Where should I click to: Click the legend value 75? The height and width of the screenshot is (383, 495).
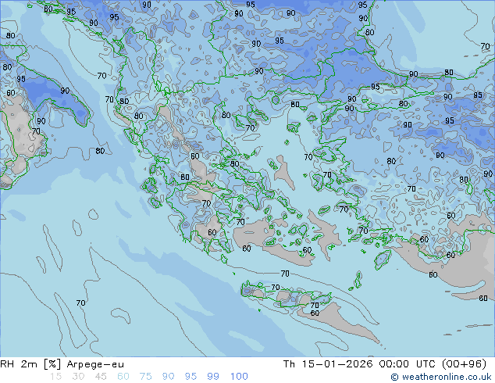[x=145, y=377]
